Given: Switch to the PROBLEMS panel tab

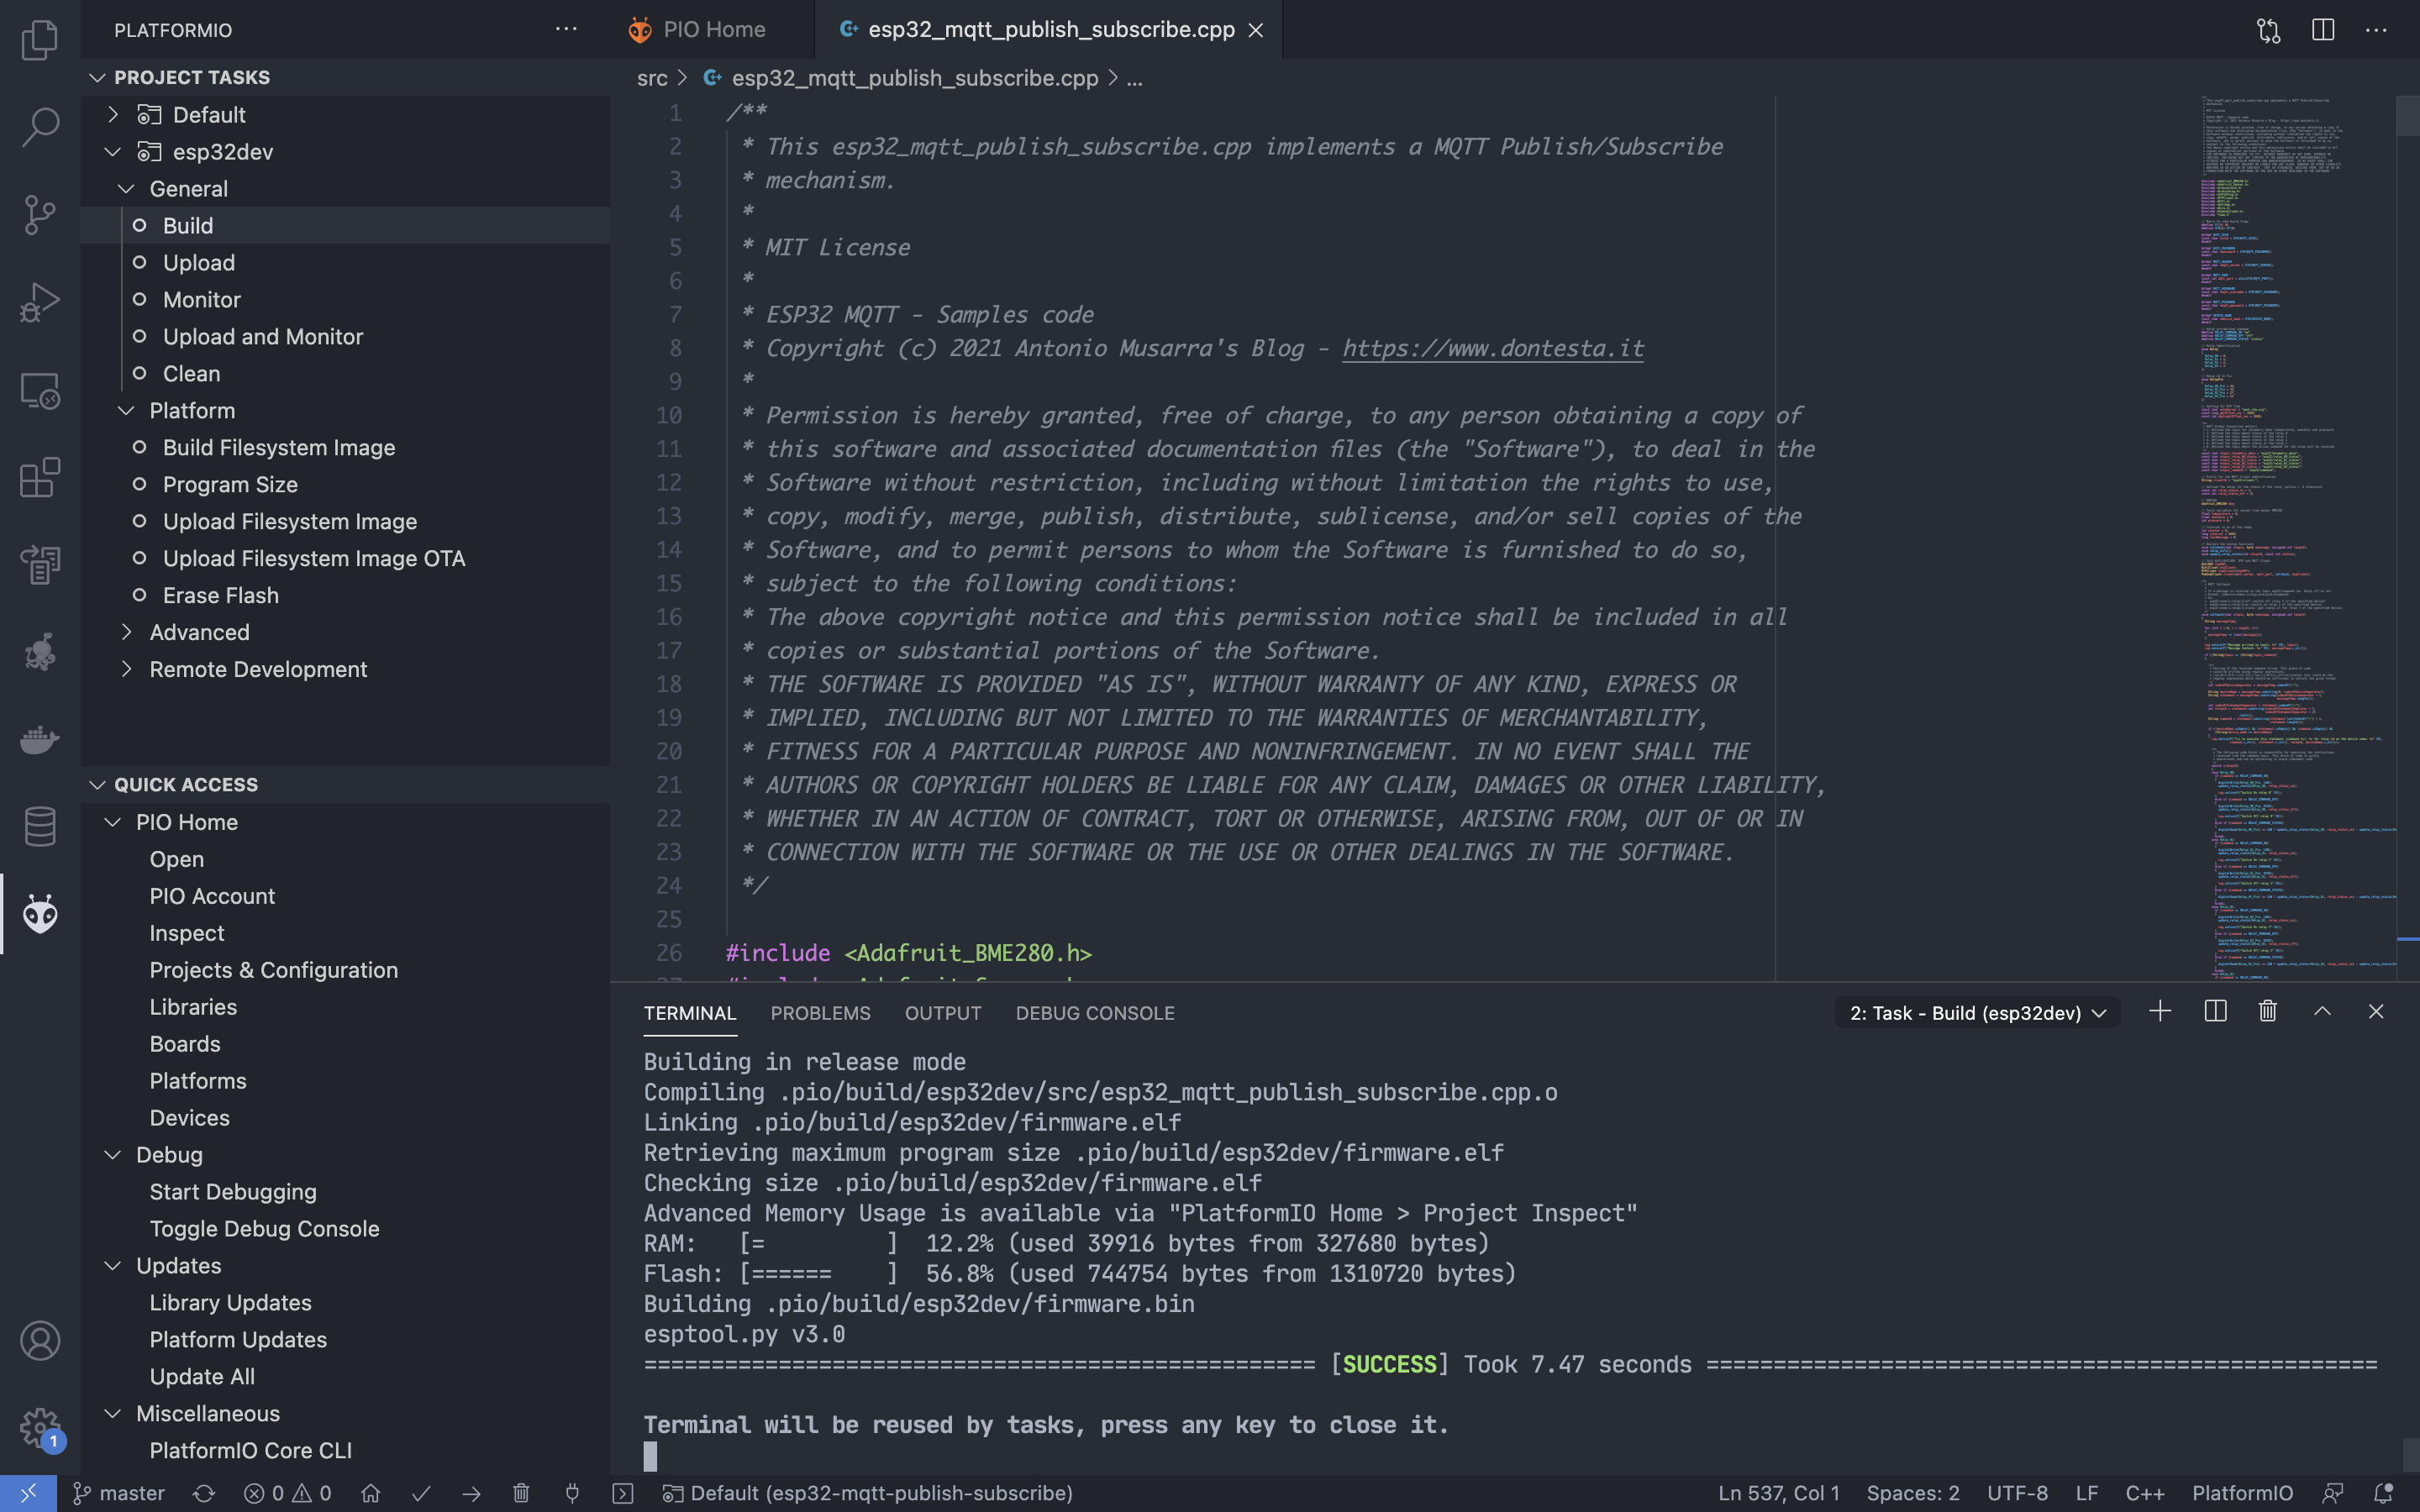Looking at the screenshot, I should point(820,1013).
